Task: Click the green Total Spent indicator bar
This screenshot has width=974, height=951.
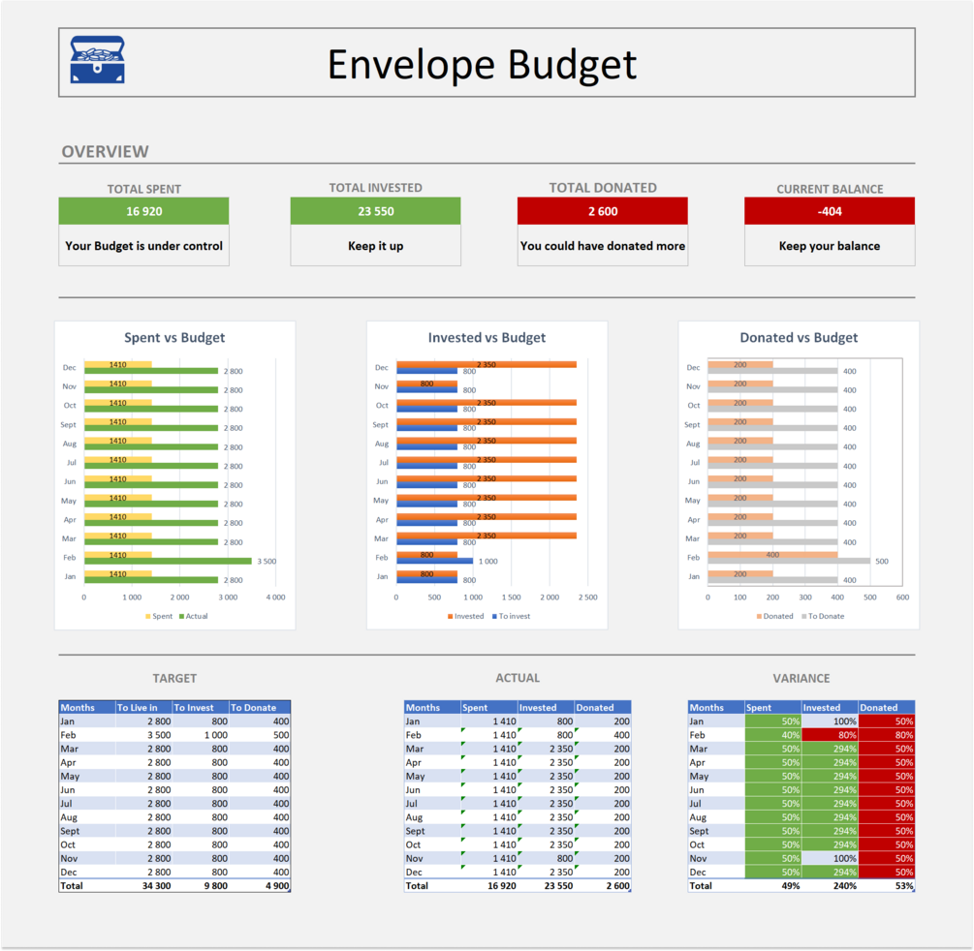Action: click(143, 210)
